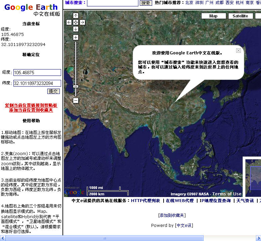Click red 添加当前位置到收藏夹 link
Screen dimensions: 261x241
31,110
